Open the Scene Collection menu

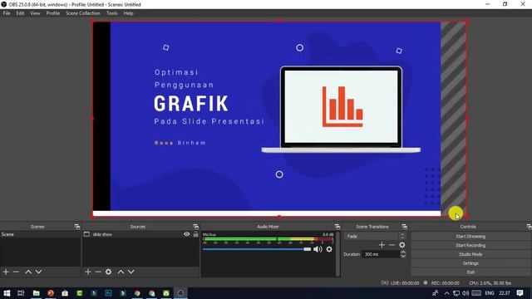83,13
